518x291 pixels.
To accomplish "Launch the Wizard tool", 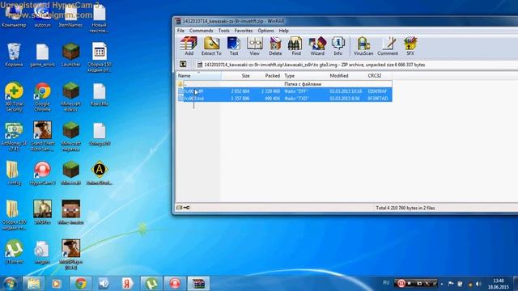I will 317,46.
